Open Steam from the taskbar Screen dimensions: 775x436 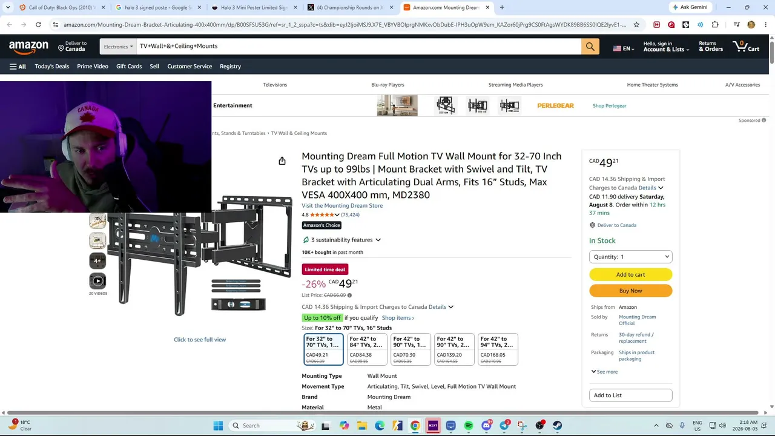[557, 426]
